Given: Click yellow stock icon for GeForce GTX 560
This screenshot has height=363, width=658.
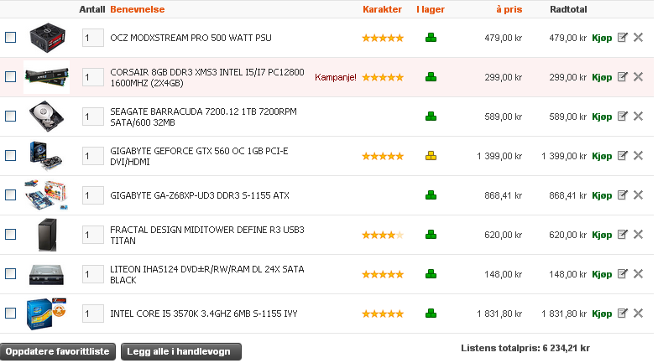Looking at the screenshot, I should [431, 156].
